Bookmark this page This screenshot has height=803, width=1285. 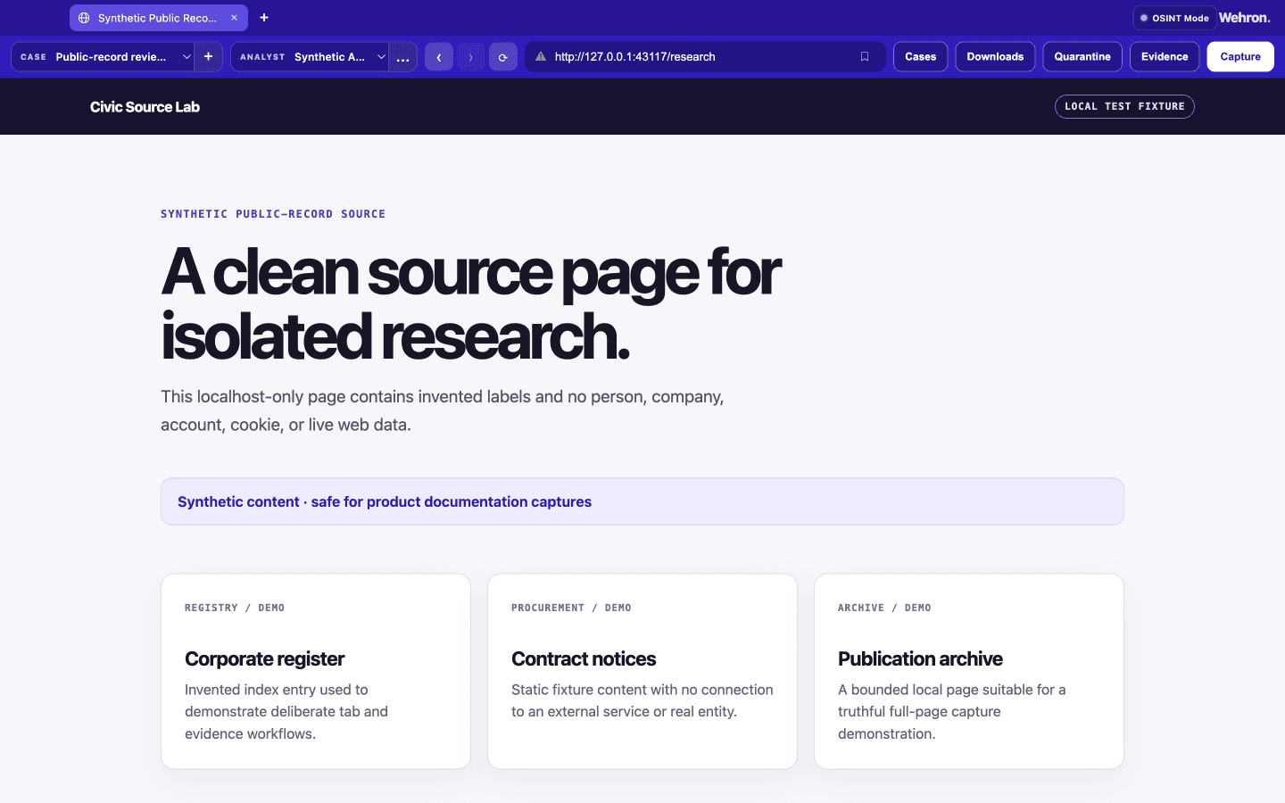point(865,56)
